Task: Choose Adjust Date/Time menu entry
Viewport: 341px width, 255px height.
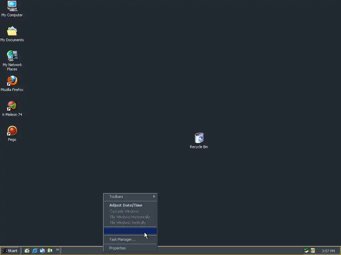Action: coord(130,205)
